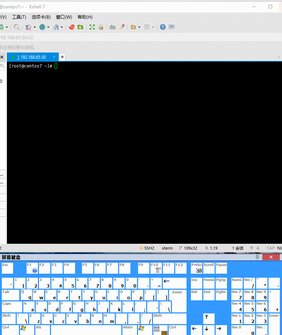Click the SSH2 status bar label
The image size is (282, 335).
tap(149, 248)
